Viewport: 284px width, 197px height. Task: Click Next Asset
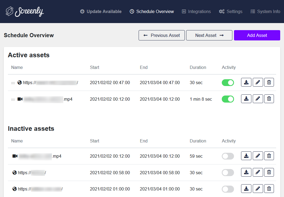pos(209,35)
